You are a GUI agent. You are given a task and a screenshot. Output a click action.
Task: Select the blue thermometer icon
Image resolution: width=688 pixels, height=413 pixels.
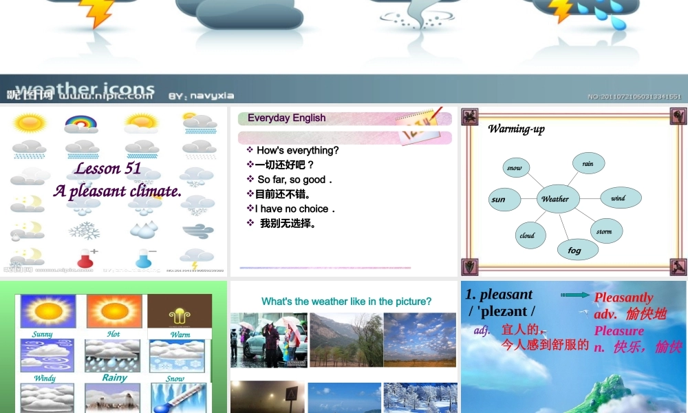(143, 257)
